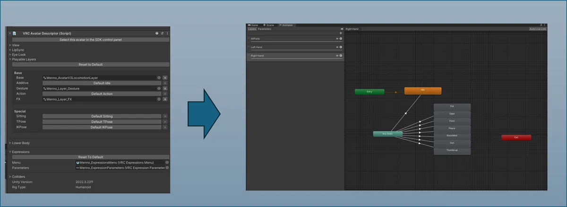Click VRC Avatar Descriptor script icon
The image size is (567, 207).
pyautogui.click(x=15, y=33)
